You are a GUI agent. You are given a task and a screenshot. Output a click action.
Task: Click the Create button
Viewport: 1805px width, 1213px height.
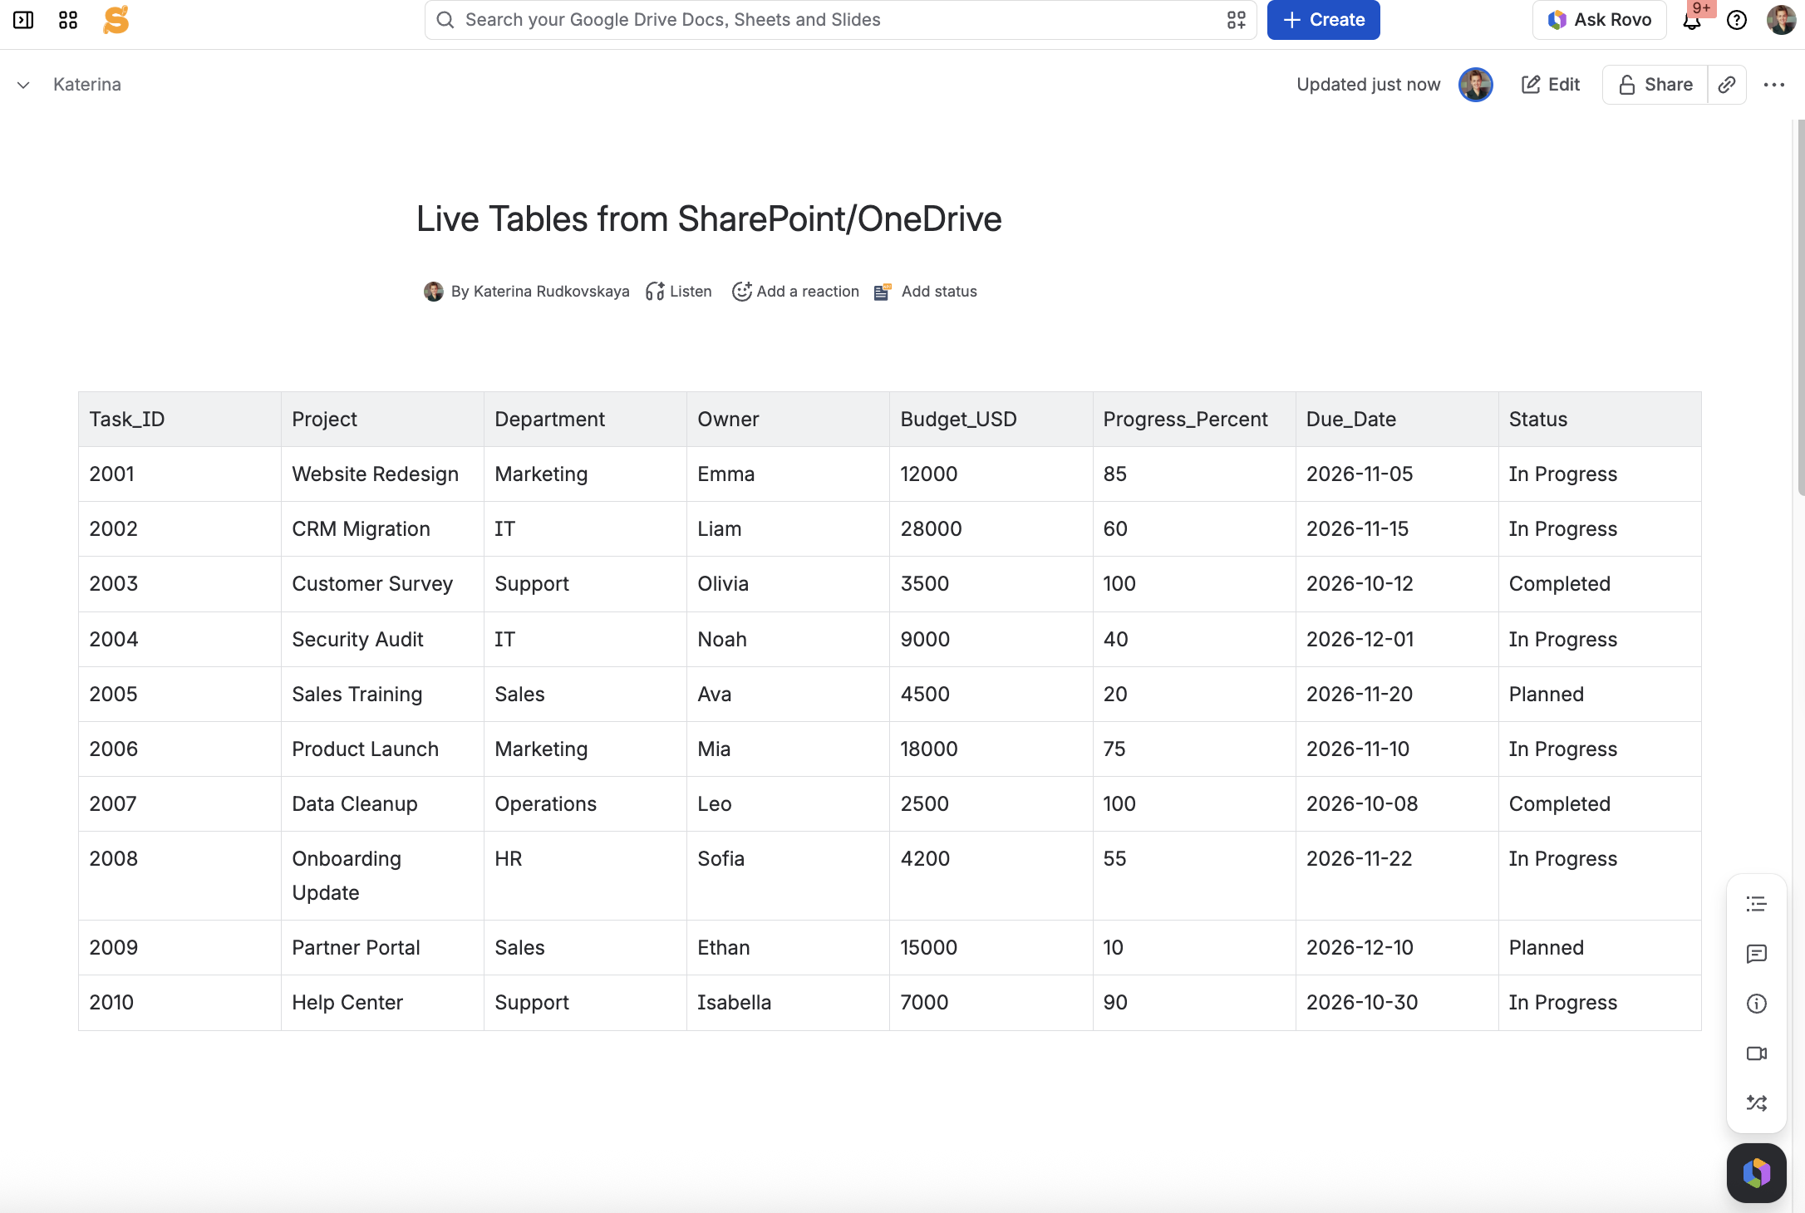(1323, 20)
